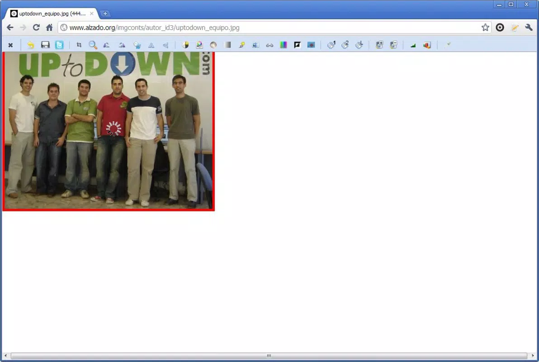539x362 pixels.
Task: Click the faded wand icon in the toolbar
Action: point(447,45)
